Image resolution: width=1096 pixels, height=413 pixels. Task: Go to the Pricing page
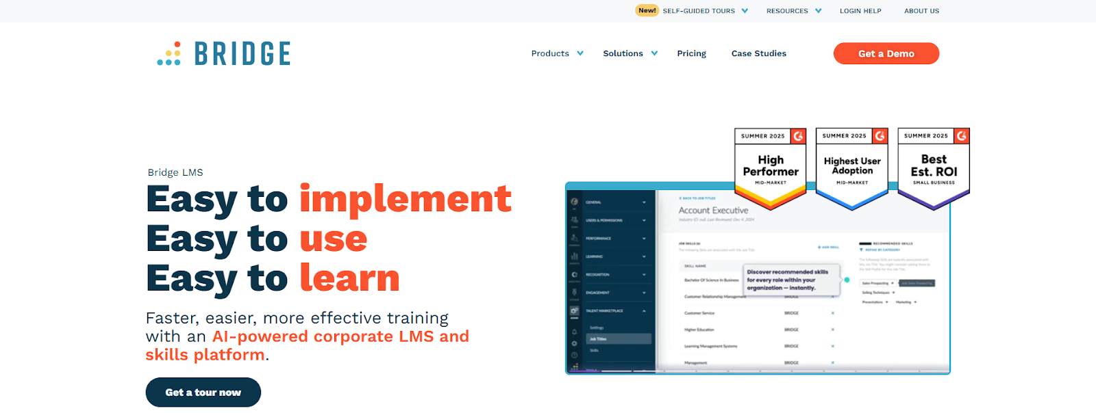[691, 53]
